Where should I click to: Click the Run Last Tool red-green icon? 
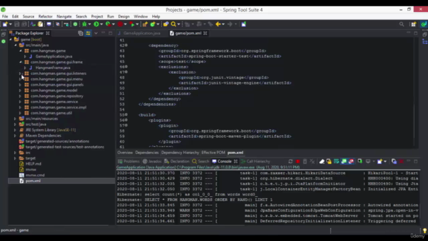tap(132, 24)
